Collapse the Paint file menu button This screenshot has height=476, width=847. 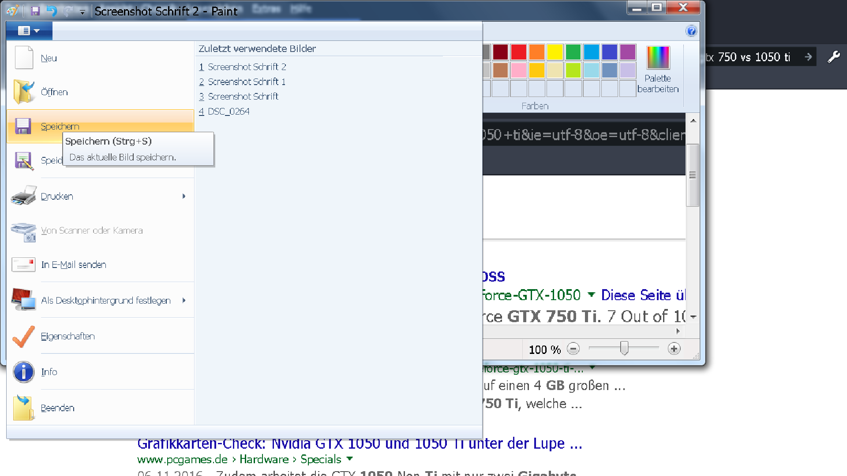pos(29,31)
